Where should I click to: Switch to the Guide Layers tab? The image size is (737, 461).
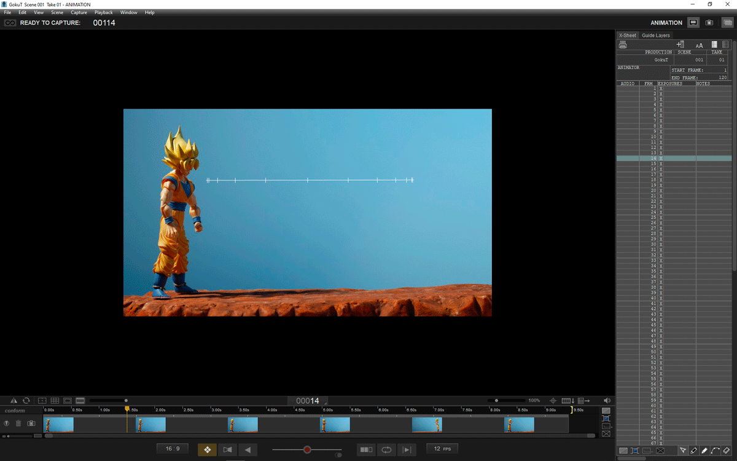click(656, 35)
